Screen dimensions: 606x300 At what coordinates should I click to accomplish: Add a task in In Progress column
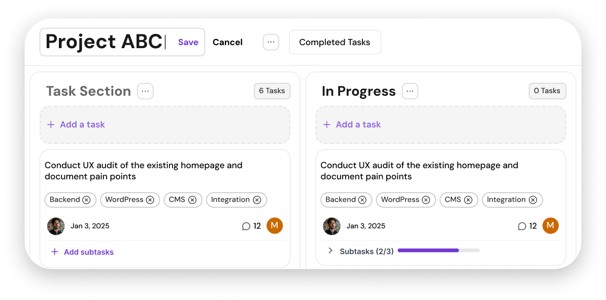pyautogui.click(x=441, y=125)
